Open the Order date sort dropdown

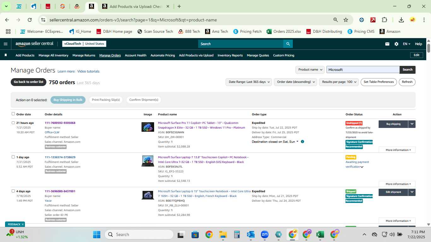click(296, 82)
